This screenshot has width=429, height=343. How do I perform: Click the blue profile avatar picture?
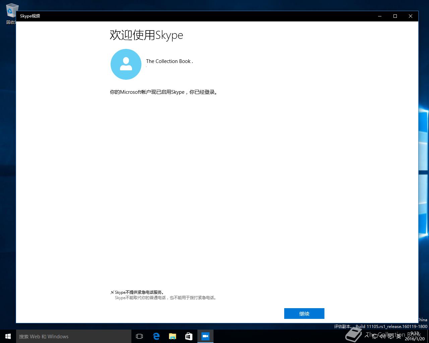126,64
